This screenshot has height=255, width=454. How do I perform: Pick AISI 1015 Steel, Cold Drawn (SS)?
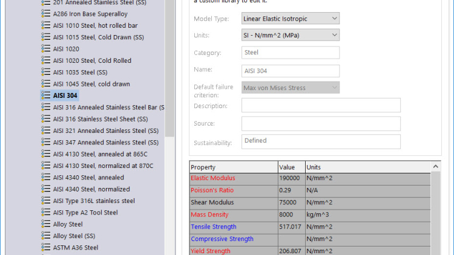[x=99, y=37]
